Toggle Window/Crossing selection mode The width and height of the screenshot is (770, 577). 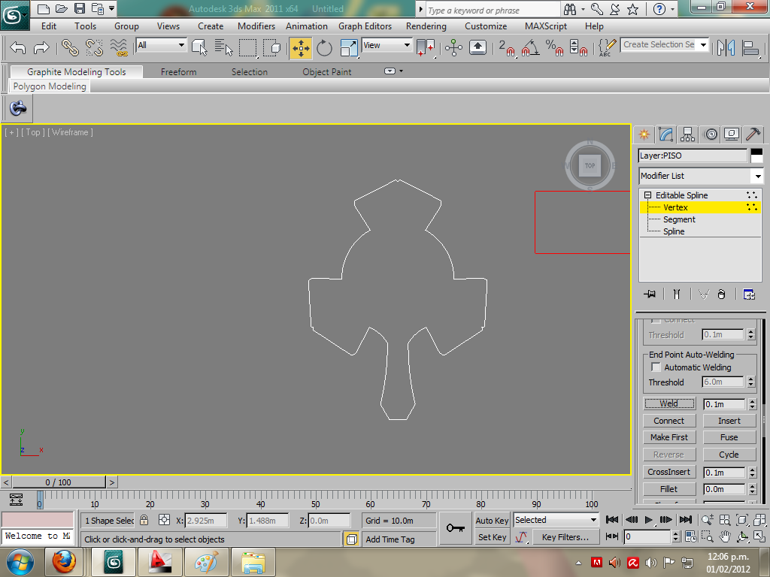click(x=271, y=47)
